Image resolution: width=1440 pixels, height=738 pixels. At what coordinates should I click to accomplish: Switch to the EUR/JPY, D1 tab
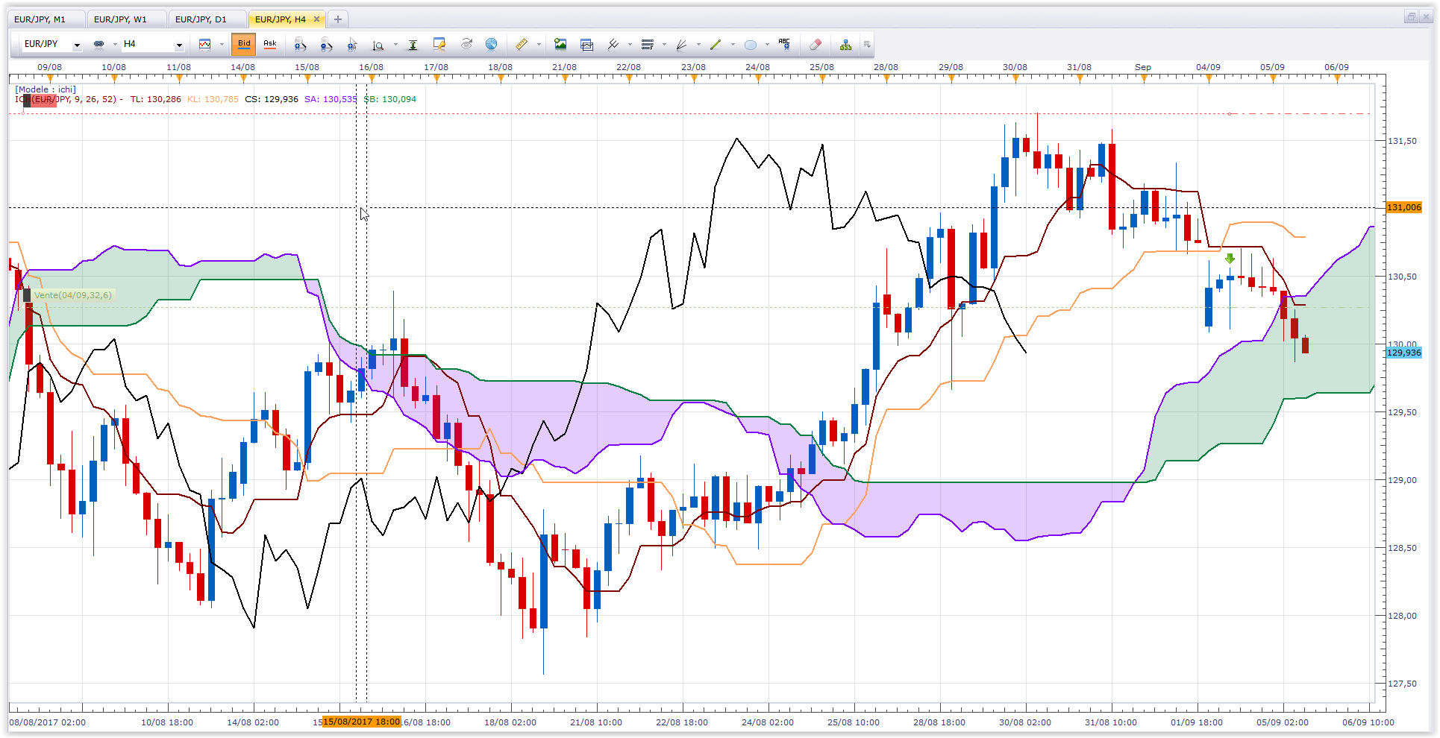201,19
